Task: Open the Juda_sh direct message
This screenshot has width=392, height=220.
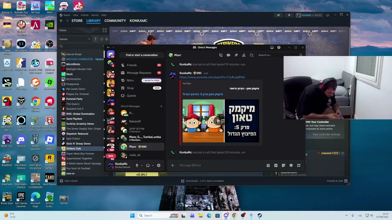Action: pos(141,155)
